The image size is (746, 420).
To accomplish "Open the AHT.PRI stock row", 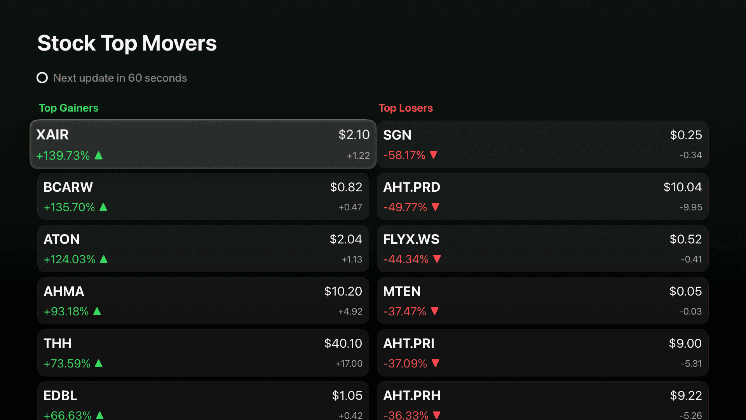I will pos(542,353).
